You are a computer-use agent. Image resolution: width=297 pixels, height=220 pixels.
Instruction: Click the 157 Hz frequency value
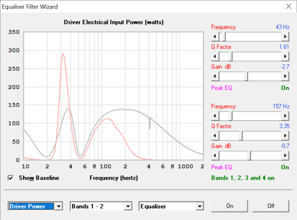click(281, 106)
